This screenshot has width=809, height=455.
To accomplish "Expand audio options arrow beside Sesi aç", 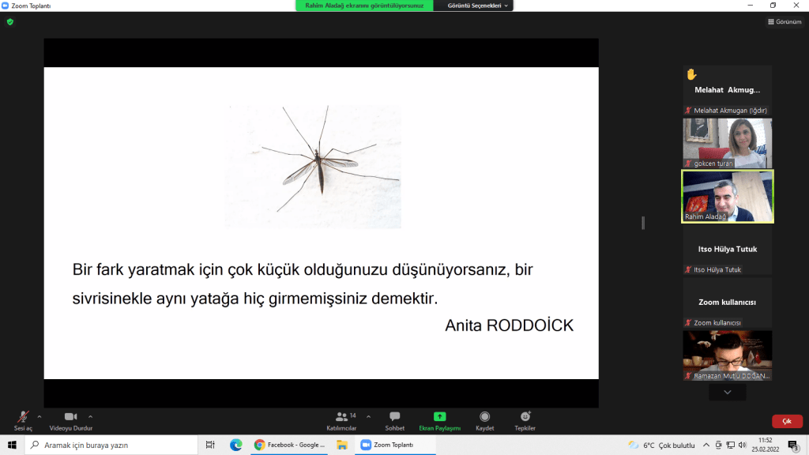I will pyautogui.click(x=40, y=416).
